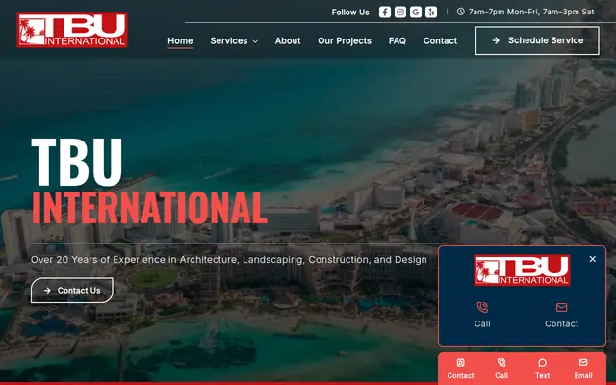Viewport: 616px width, 385px height.
Task: Click the Follow Us label
Action: [350, 13]
